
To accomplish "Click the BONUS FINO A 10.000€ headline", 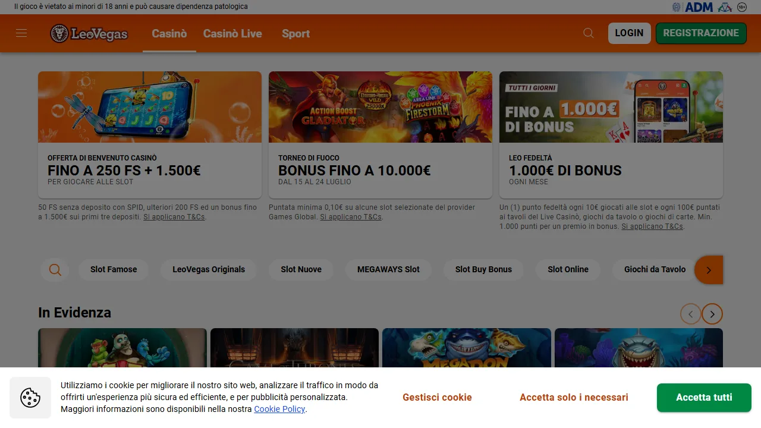I will click(x=354, y=171).
